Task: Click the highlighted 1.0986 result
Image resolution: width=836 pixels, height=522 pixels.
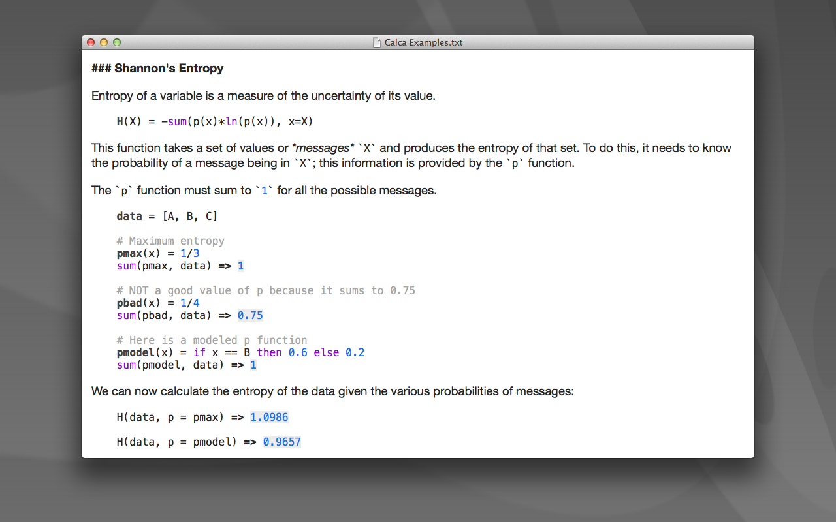Action: pyautogui.click(x=269, y=417)
